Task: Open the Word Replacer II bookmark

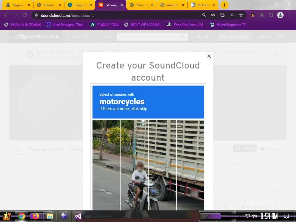Action: click(x=228, y=25)
